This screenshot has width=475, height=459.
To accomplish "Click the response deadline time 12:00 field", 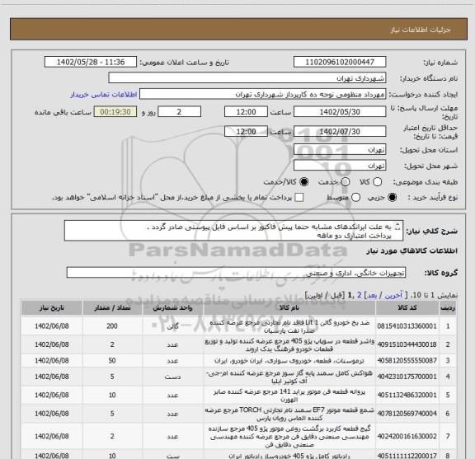I will (246, 112).
